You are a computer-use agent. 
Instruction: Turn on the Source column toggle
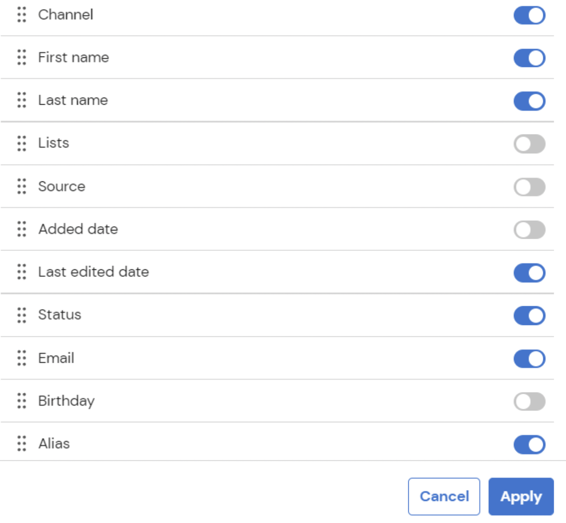529,187
